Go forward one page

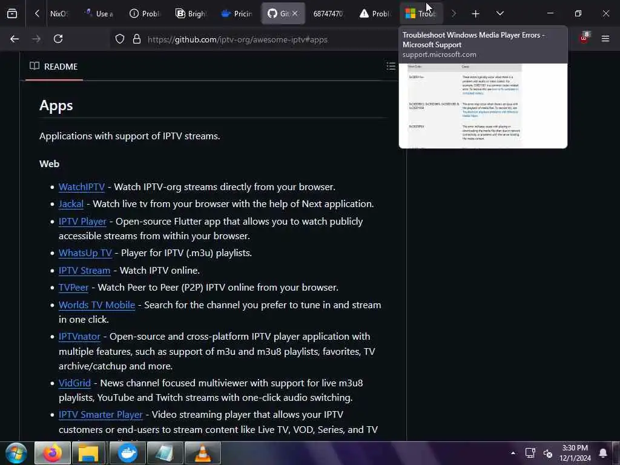(36, 39)
